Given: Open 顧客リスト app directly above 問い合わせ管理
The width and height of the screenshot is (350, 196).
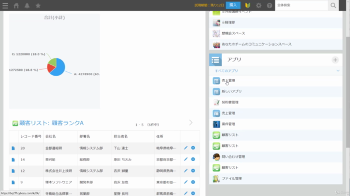Looking at the screenshot, I should (276, 146).
